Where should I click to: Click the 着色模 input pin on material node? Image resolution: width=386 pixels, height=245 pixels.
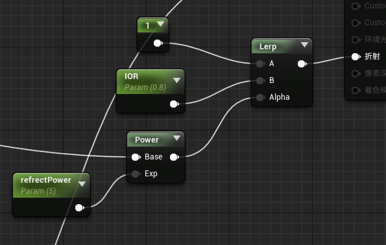[356, 90]
